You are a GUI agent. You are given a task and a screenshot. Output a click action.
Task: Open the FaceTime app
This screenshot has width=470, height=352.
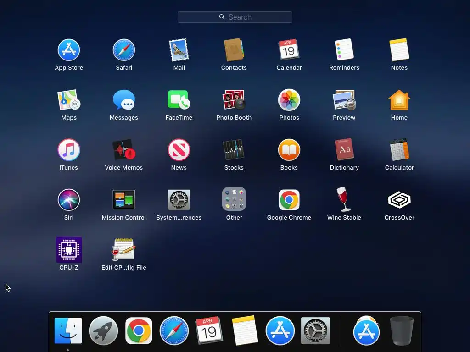(179, 100)
